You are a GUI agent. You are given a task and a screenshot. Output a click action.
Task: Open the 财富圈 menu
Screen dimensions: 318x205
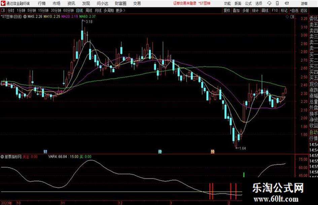pos(120,3)
